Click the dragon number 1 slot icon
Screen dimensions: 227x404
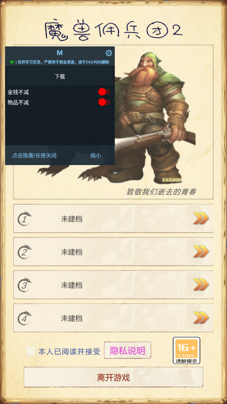(25, 219)
